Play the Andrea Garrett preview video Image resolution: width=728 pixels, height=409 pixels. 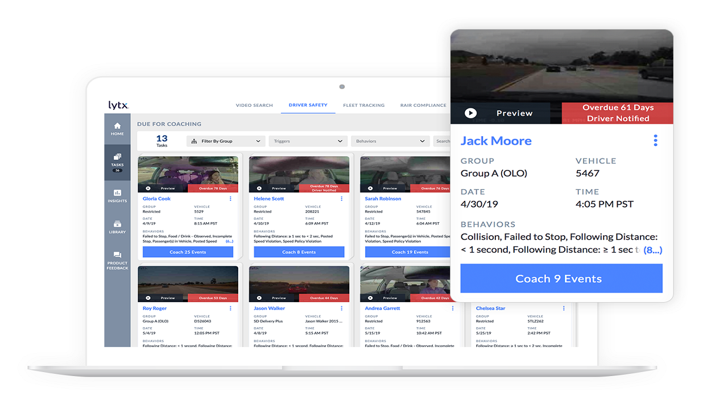(371, 298)
